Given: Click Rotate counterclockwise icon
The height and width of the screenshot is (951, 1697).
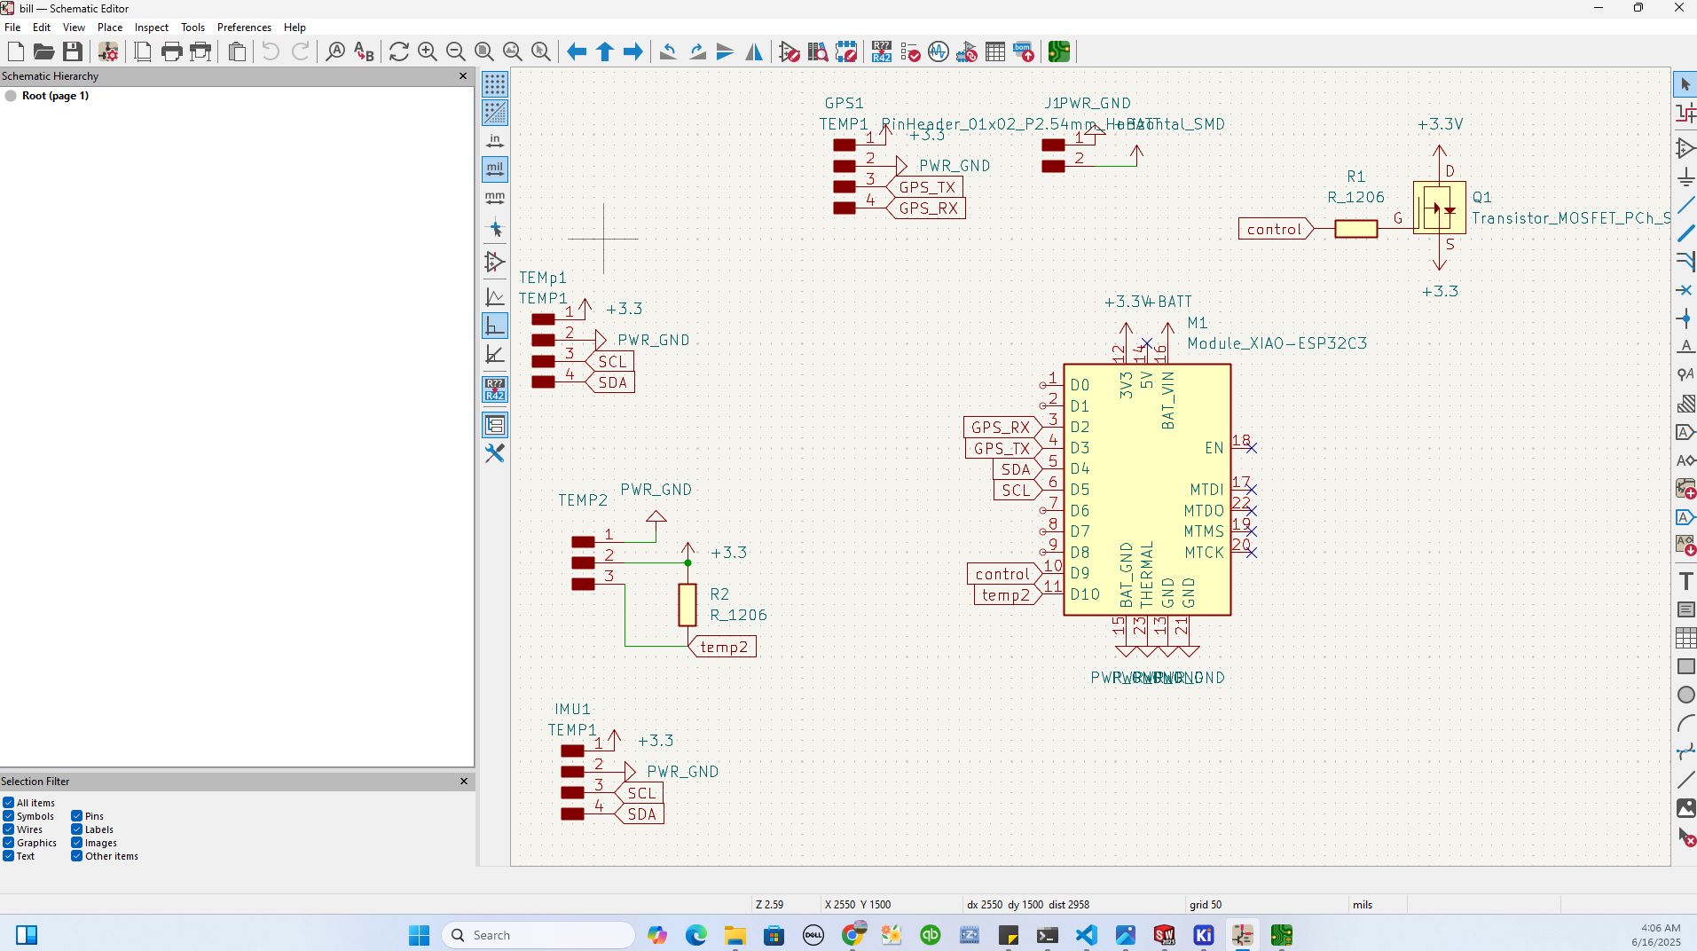Looking at the screenshot, I should (669, 51).
